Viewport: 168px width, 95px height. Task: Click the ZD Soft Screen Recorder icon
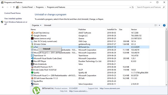32,78
